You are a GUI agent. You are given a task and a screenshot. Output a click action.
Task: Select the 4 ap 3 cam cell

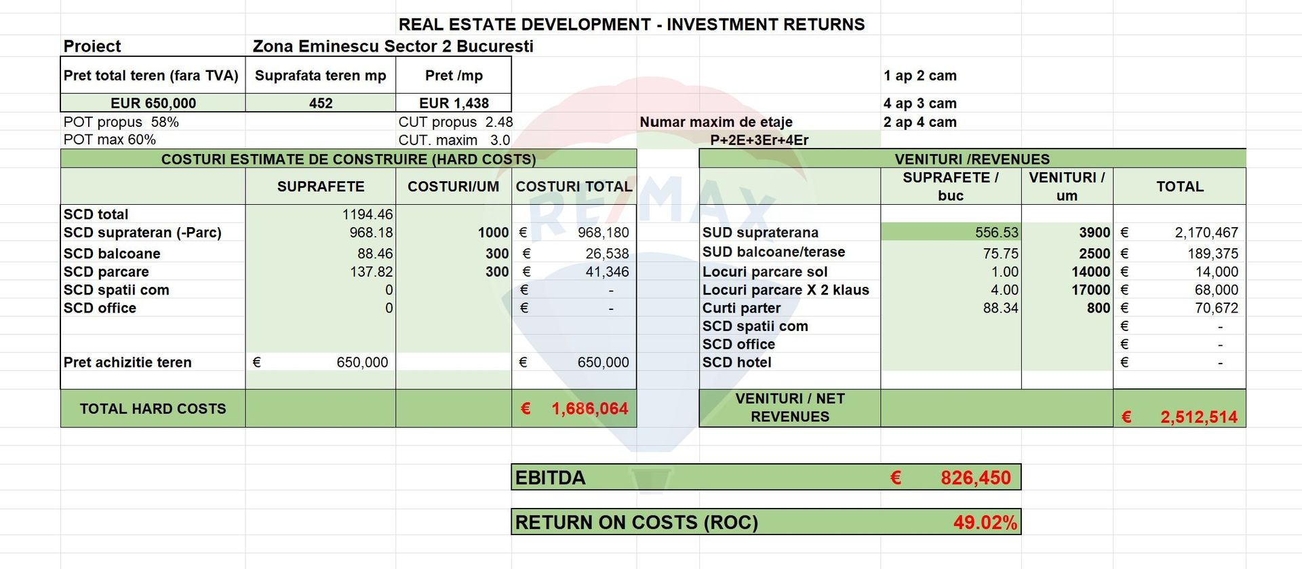coord(920,103)
